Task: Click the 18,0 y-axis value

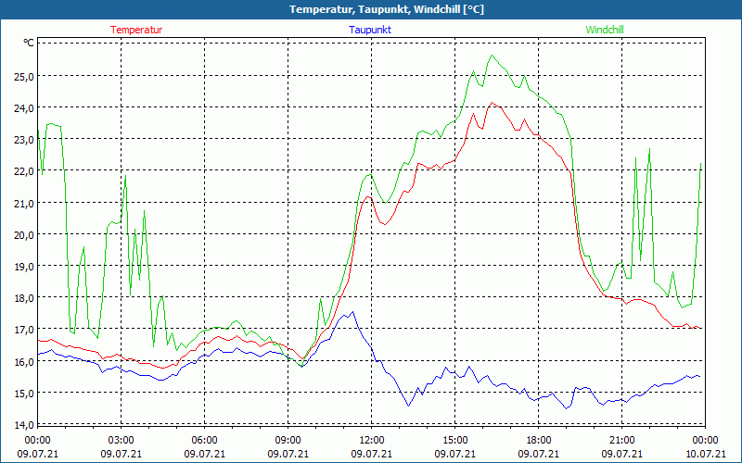Action: pyautogui.click(x=24, y=298)
